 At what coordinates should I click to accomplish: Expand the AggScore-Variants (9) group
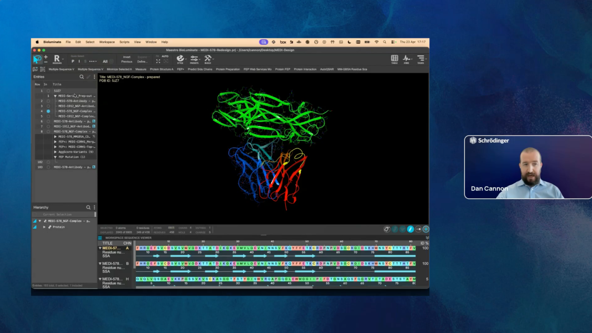(55, 152)
